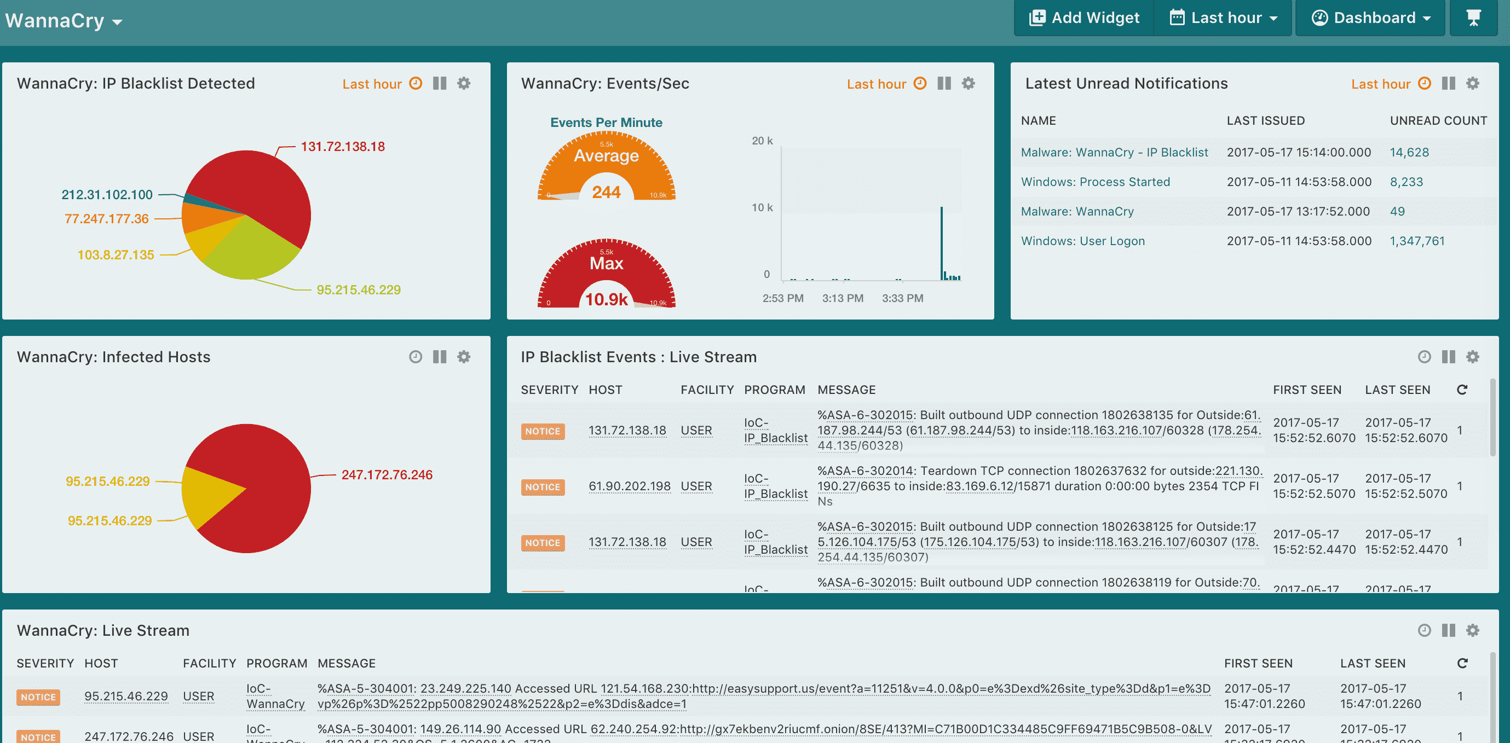1510x743 pixels.
Task: Refresh the WannaCry Live Stream table
Action: click(x=1462, y=663)
